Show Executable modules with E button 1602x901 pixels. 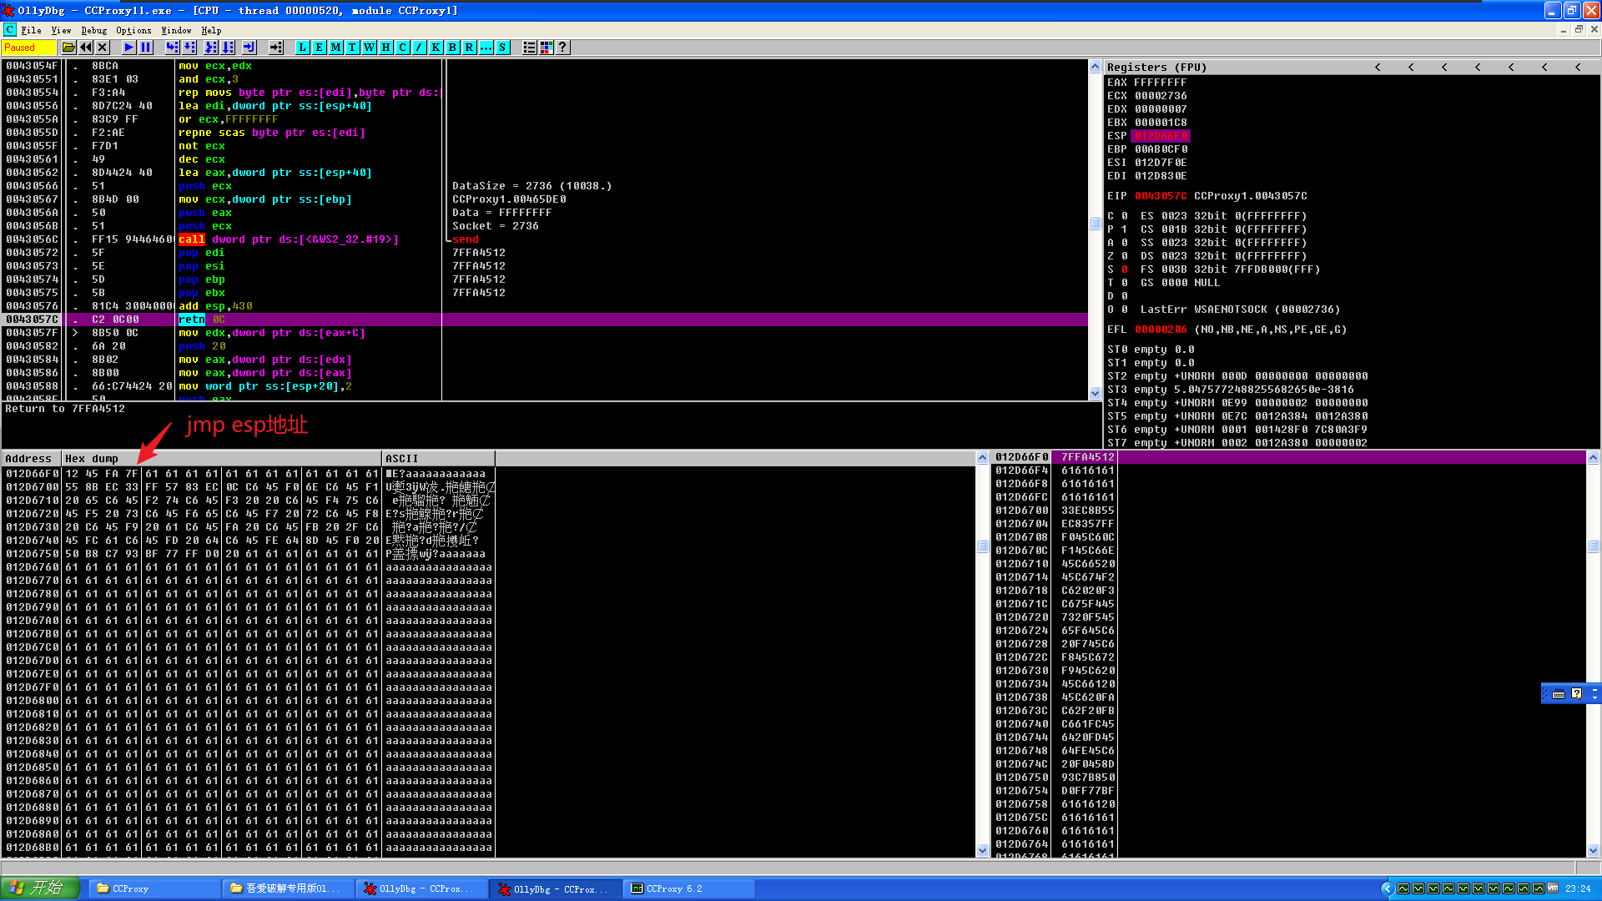(319, 48)
